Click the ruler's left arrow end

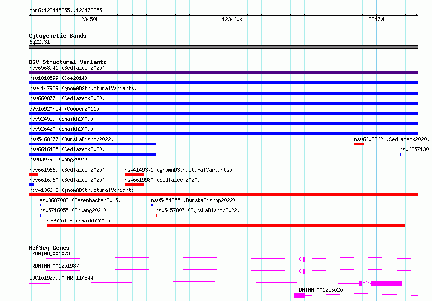(30, 15)
